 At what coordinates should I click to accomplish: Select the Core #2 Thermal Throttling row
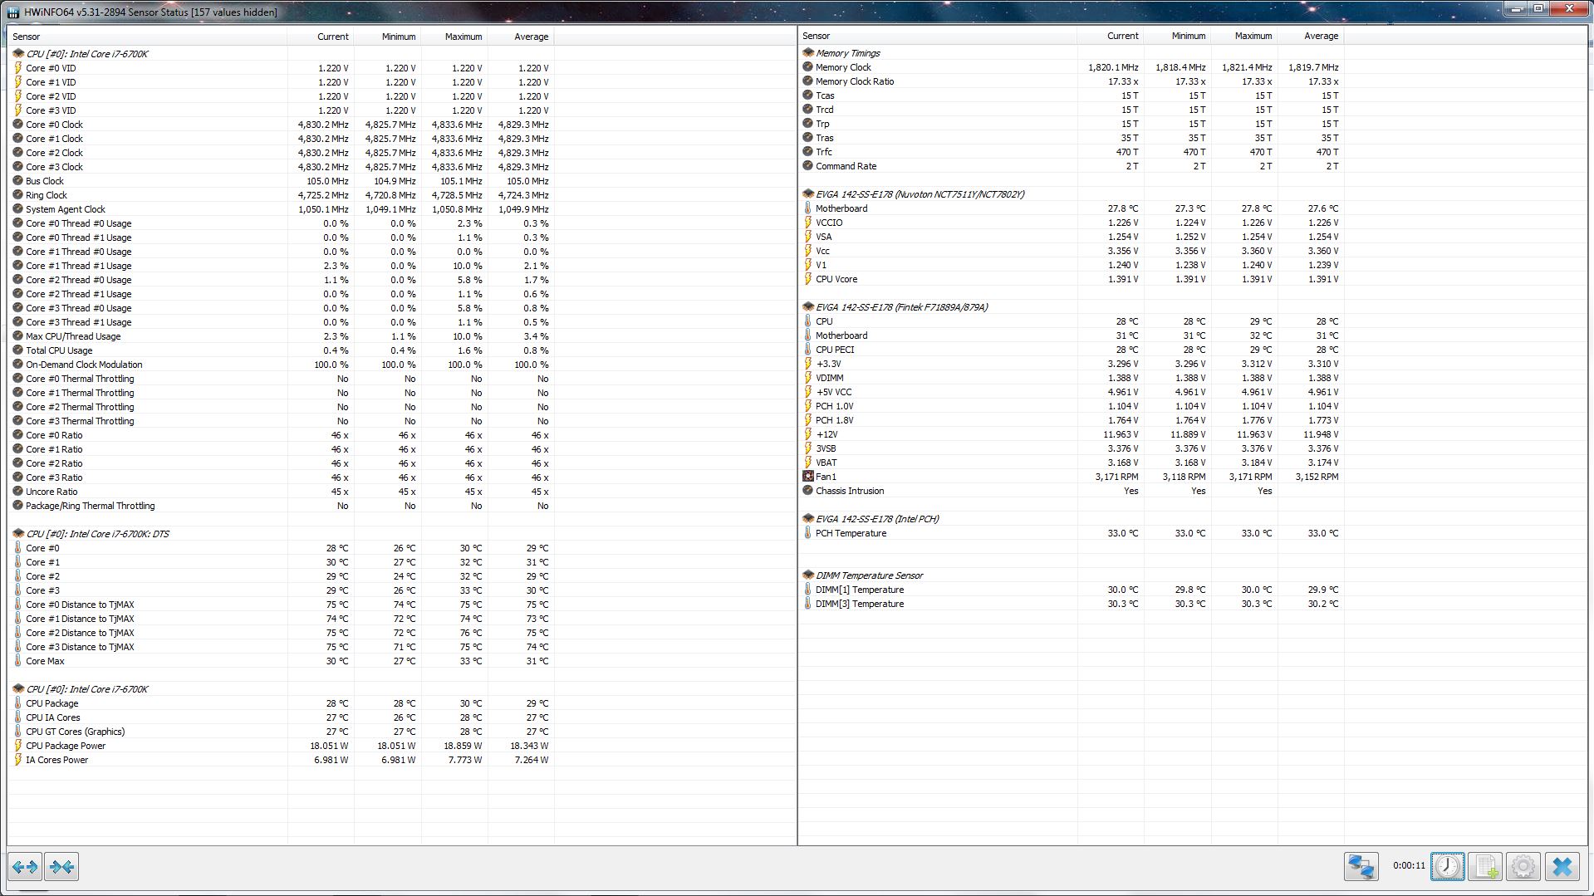282,407
